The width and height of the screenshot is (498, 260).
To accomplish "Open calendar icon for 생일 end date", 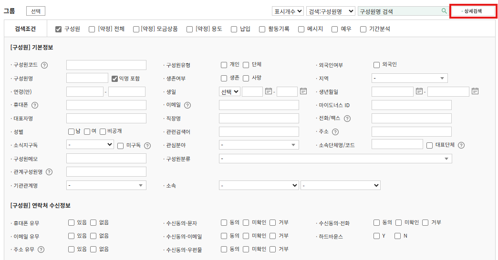I will (303, 91).
